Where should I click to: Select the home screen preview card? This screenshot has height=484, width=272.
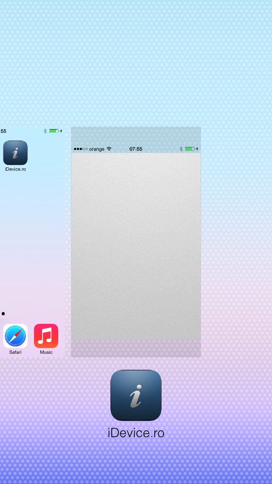click(x=32, y=242)
